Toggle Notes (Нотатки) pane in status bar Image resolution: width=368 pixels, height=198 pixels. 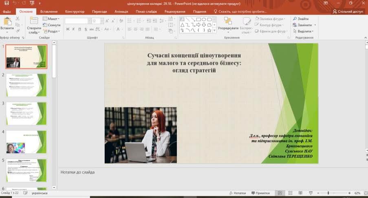(237, 193)
